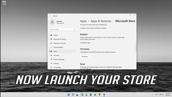Image resolution: width=172 pixels, height=97 pixels.
Task: Go to Apps & features breadcrumb
Action: pyautogui.click(x=101, y=21)
